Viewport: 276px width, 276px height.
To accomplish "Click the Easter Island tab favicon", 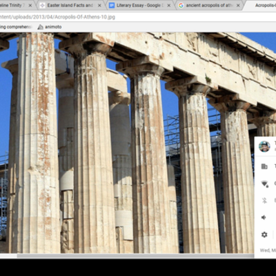I will pos(42,6).
